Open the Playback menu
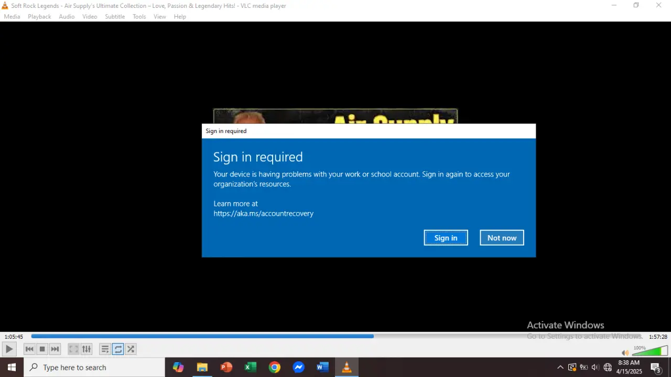671x377 pixels. [39, 17]
